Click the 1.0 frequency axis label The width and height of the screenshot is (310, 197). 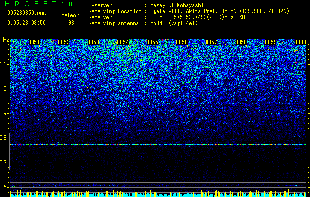[x=4, y=89]
